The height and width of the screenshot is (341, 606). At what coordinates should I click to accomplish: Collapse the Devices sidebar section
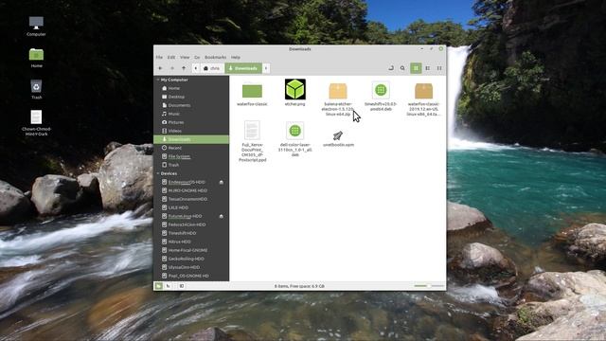click(x=158, y=173)
